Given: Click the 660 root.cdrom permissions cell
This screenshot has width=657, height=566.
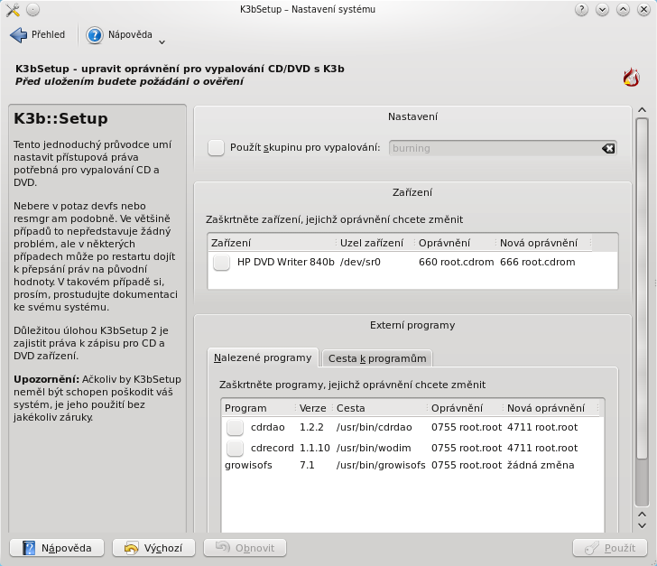Looking at the screenshot, I should point(457,263).
